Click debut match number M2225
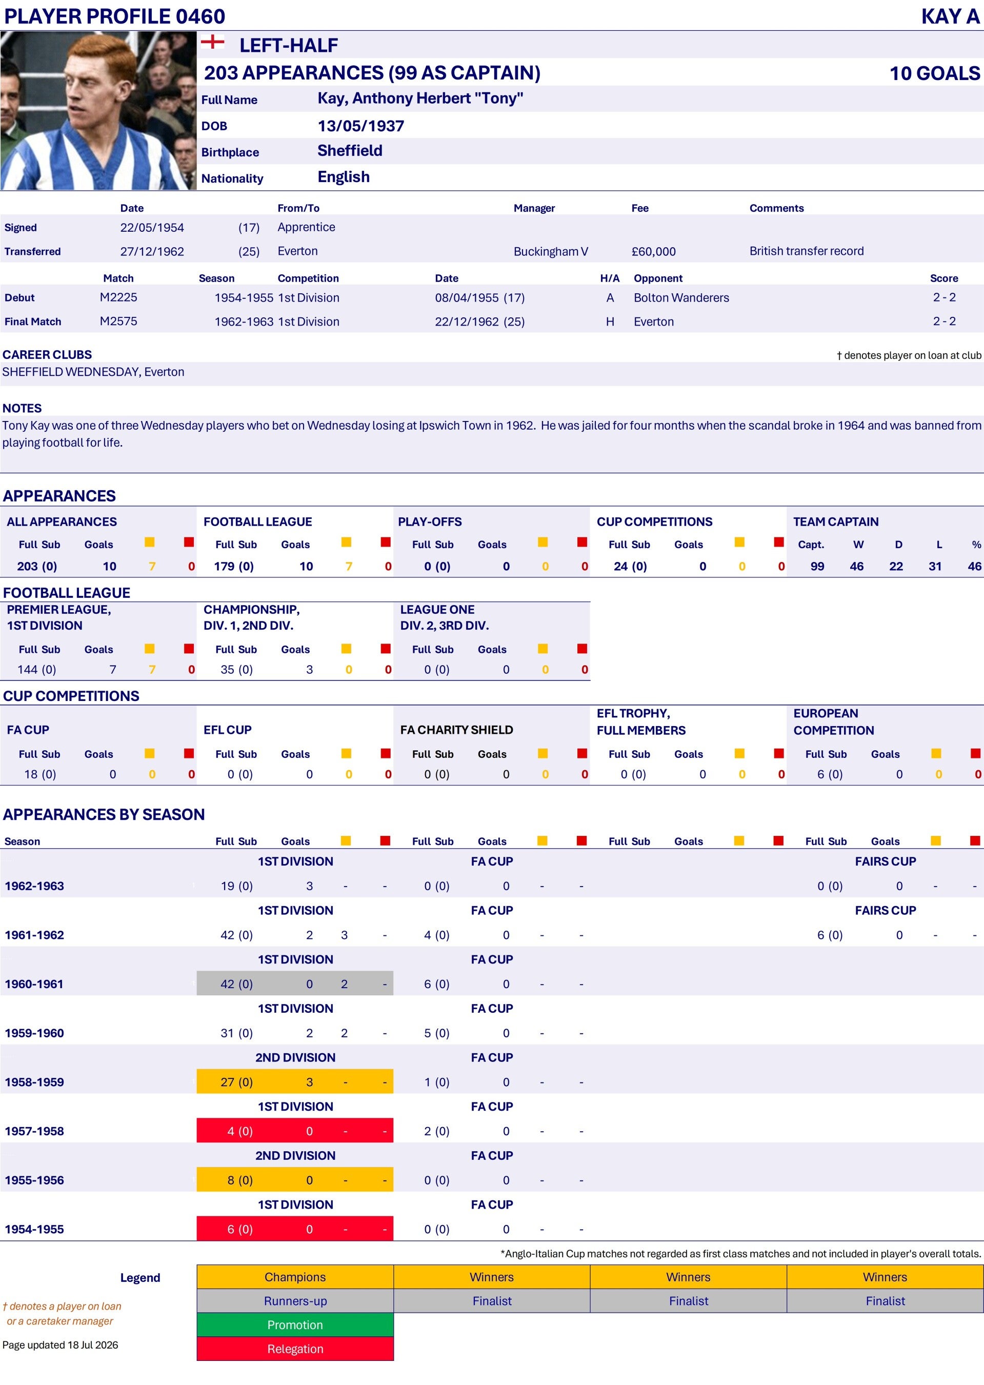The height and width of the screenshot is (1385, 984). pos(118,297)
